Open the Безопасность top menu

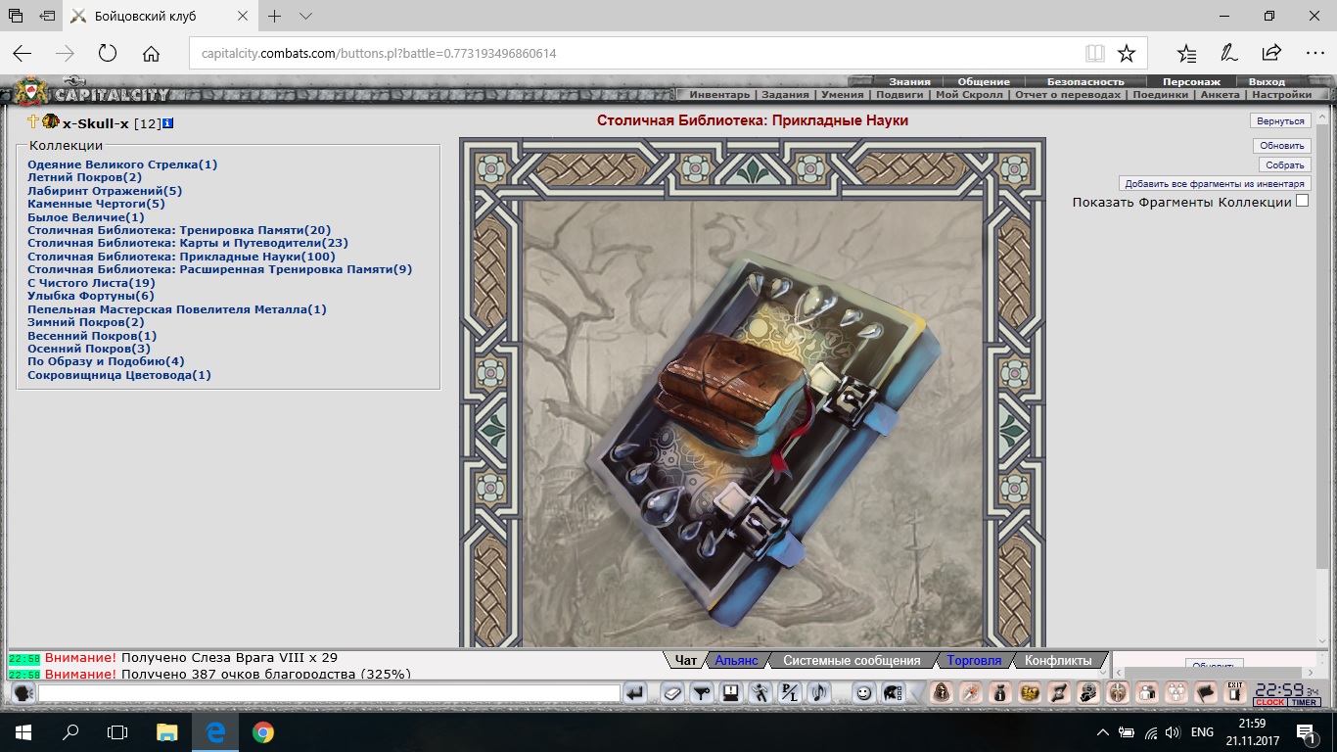click(x=1085, y=81)
